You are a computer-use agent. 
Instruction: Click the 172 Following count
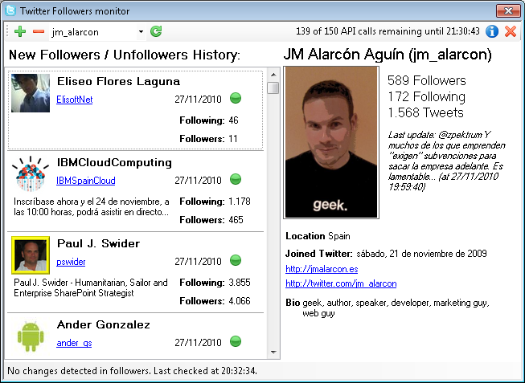click(427, 96)
